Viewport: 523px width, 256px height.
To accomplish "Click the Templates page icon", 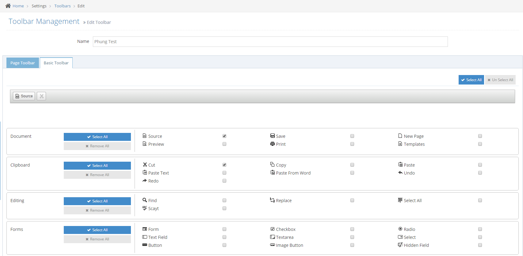I will [400, 144].
